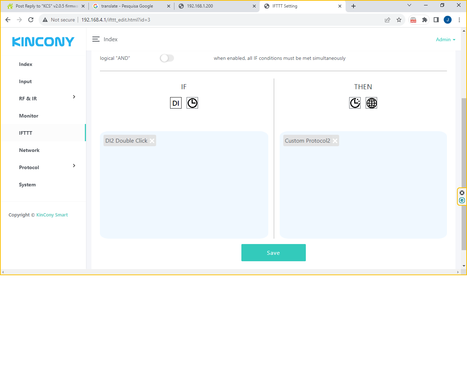Add a DI input condition under IF
Viewport: 467px width, 382px height.
pos(175,103)
